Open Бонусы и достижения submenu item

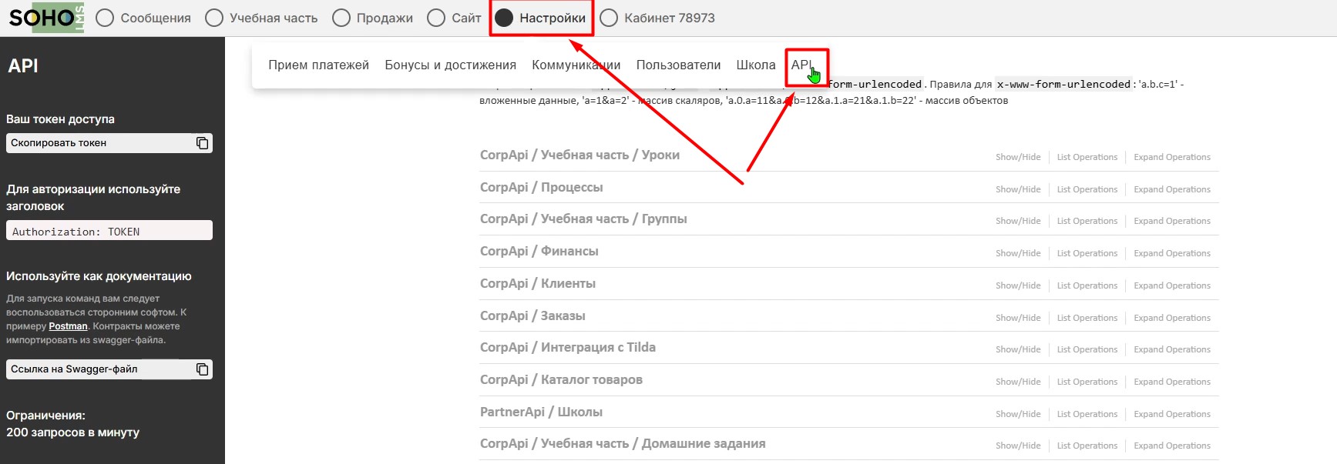coord(450,65)
